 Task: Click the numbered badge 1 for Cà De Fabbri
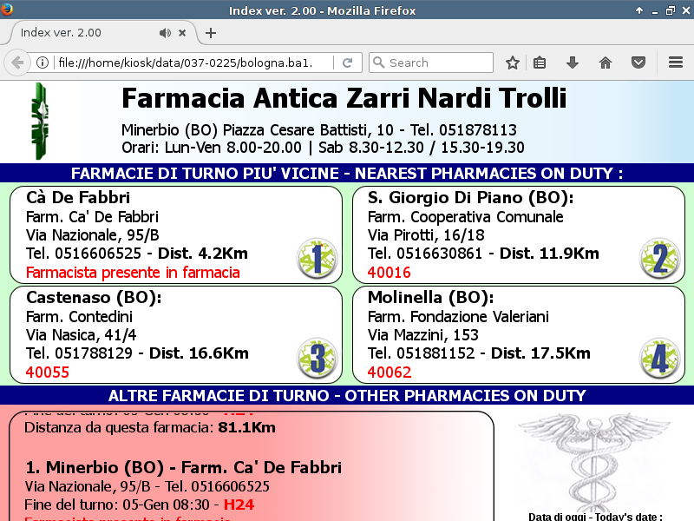(317, 259)
